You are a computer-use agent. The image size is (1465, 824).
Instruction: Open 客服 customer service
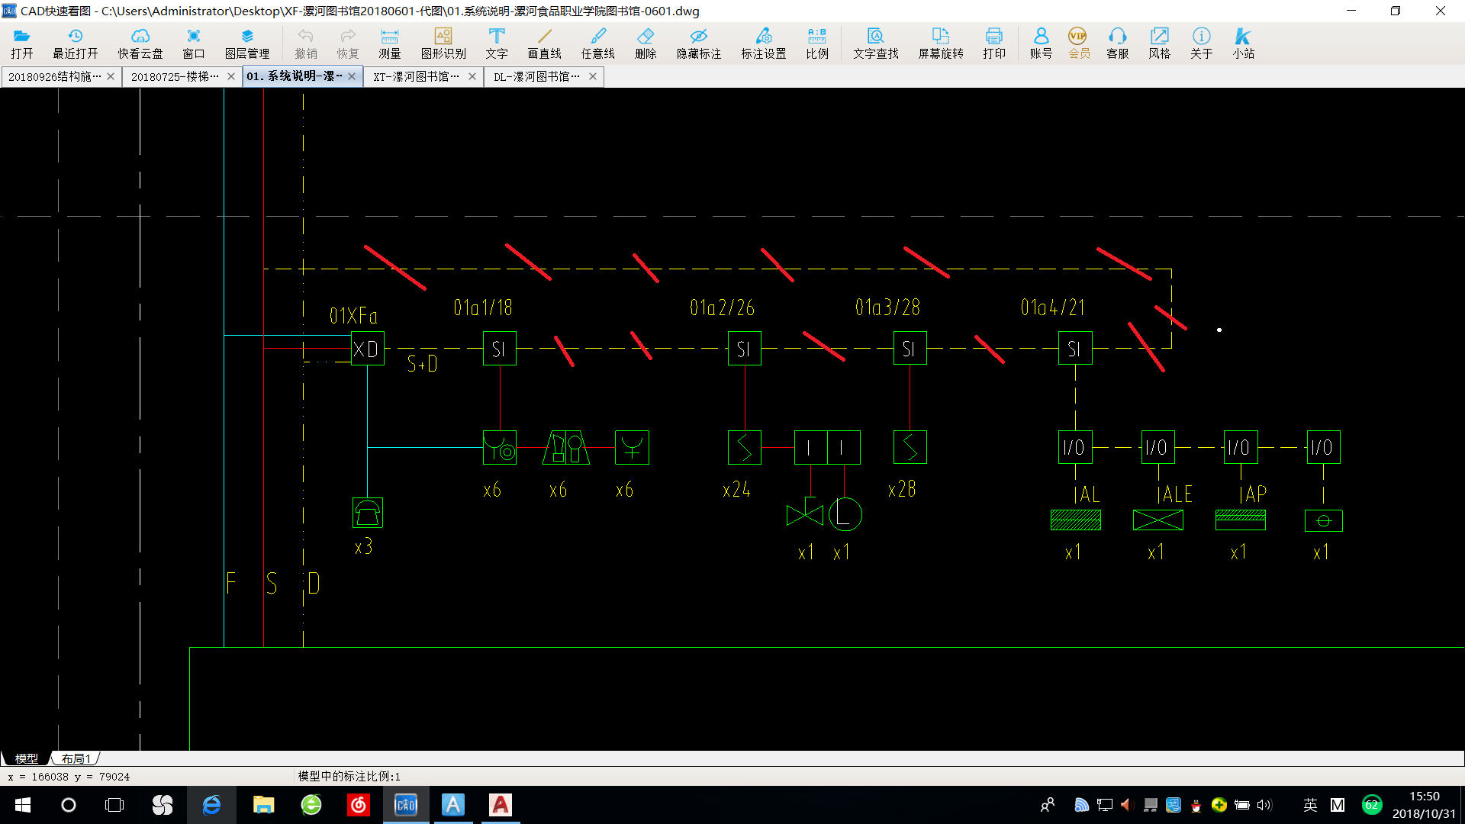[x=1118, y=43]
